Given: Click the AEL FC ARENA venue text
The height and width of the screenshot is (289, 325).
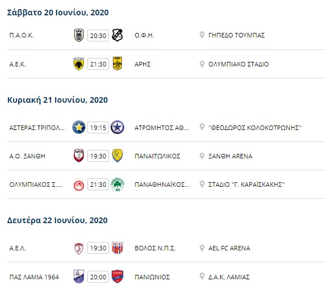Looking at the screenshot, I should tap(229, 248).
